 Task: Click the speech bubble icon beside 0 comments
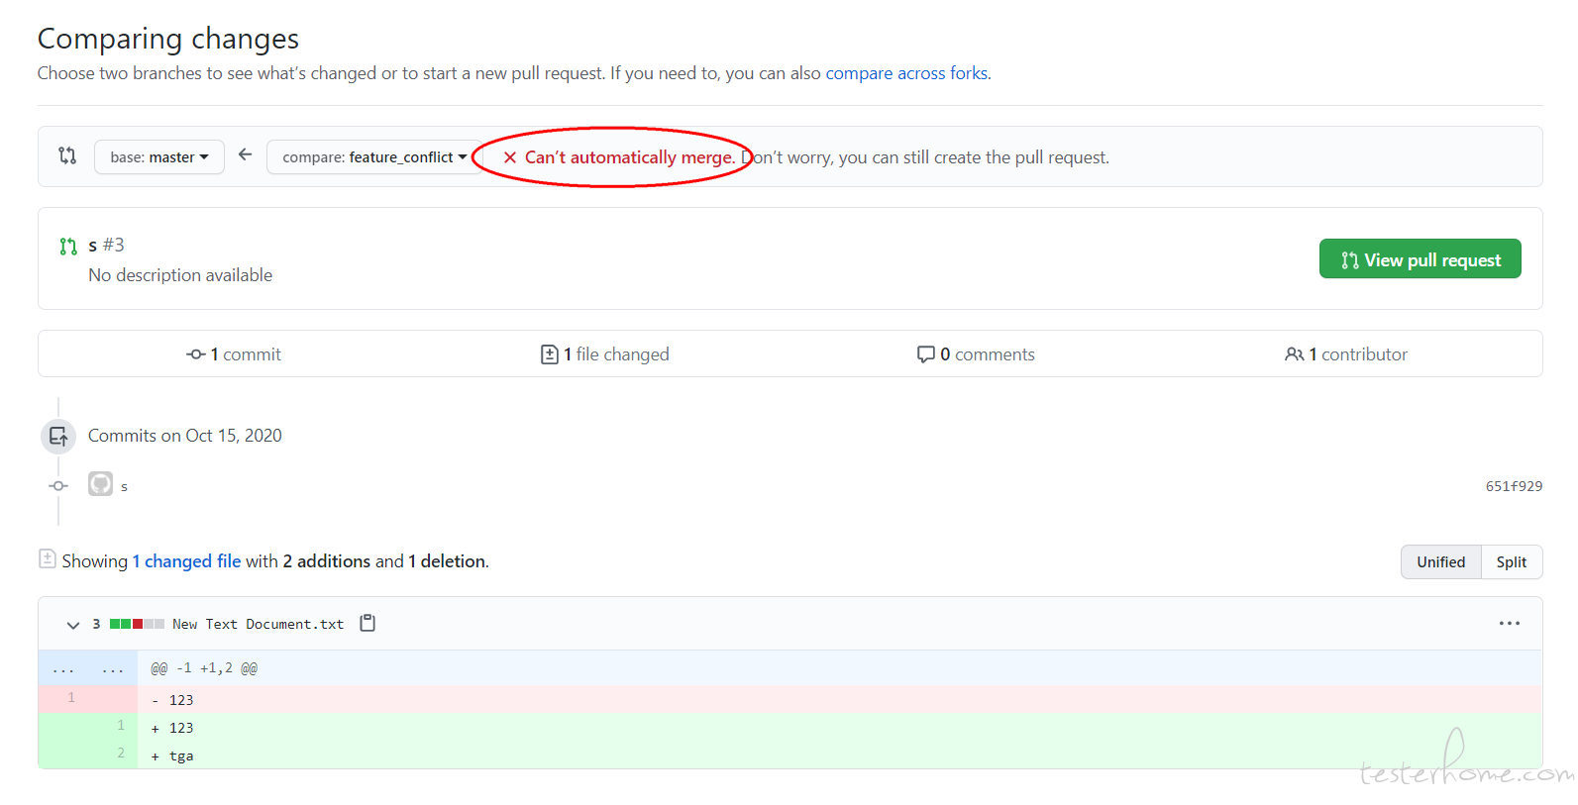926,354
